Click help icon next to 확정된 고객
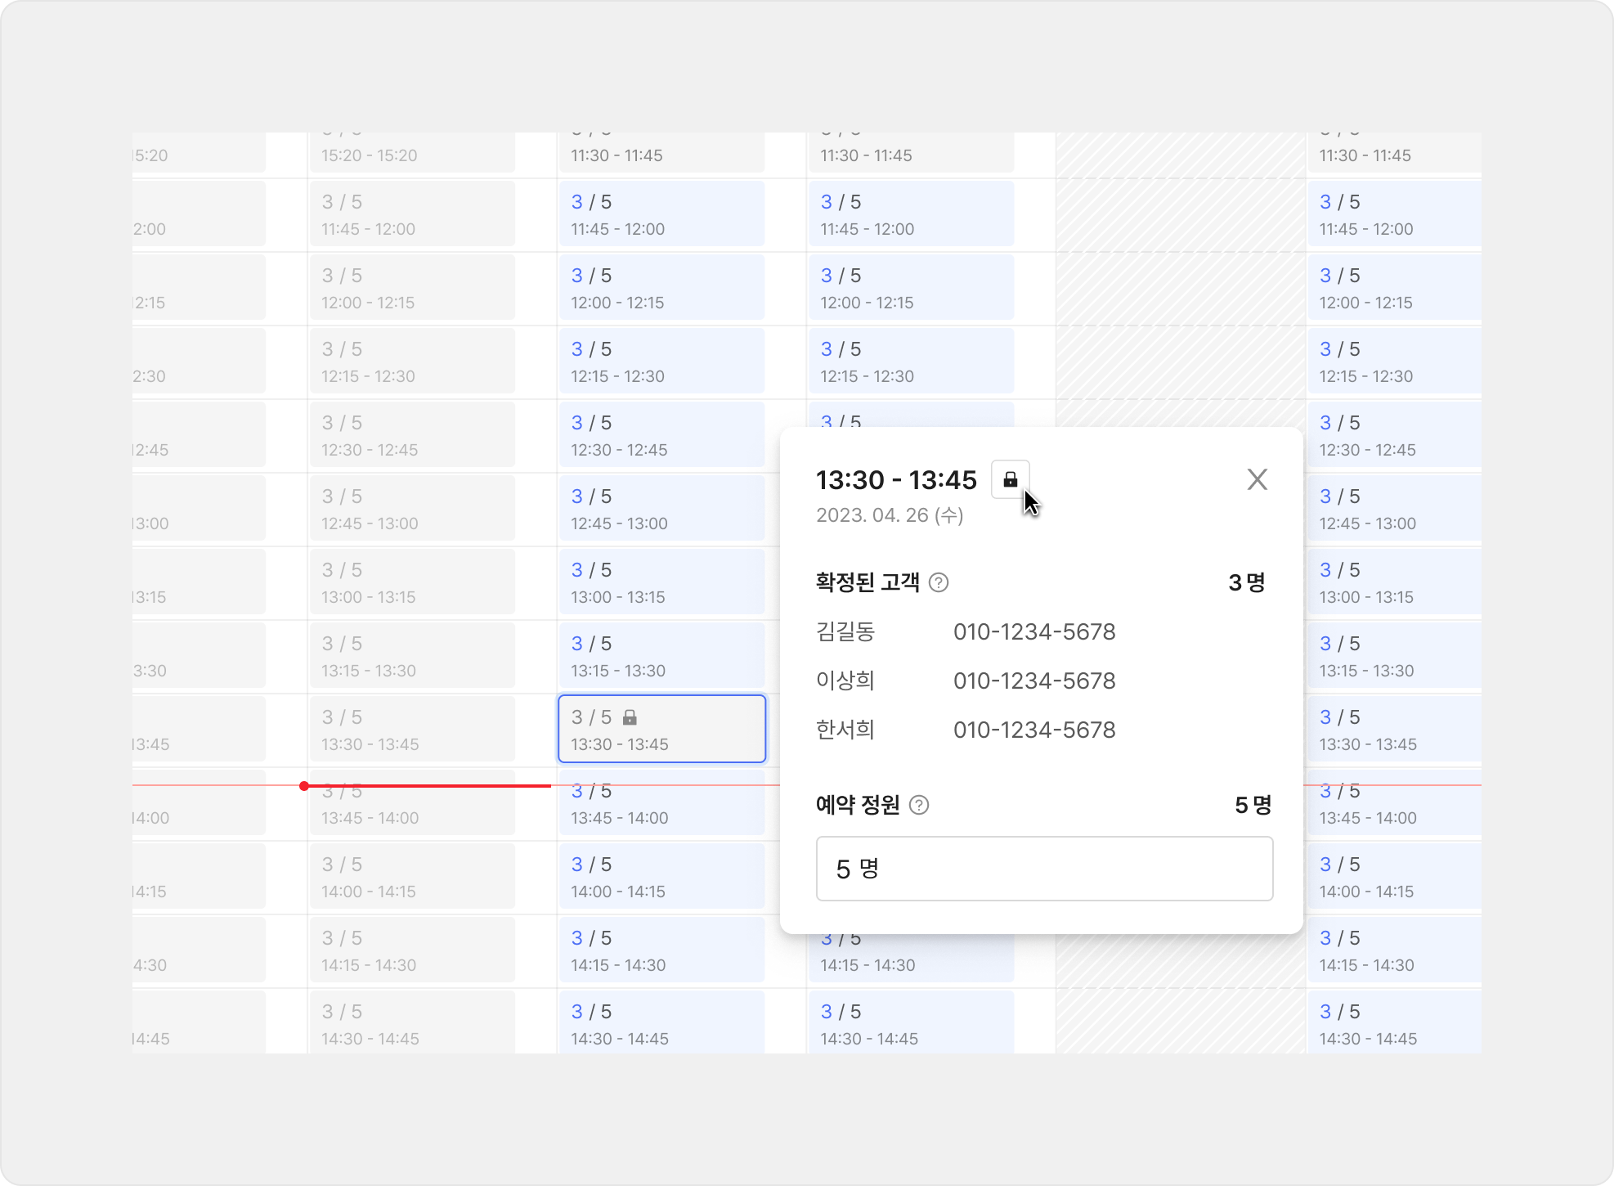The image size is (1614, 1186). coord(939,582)
